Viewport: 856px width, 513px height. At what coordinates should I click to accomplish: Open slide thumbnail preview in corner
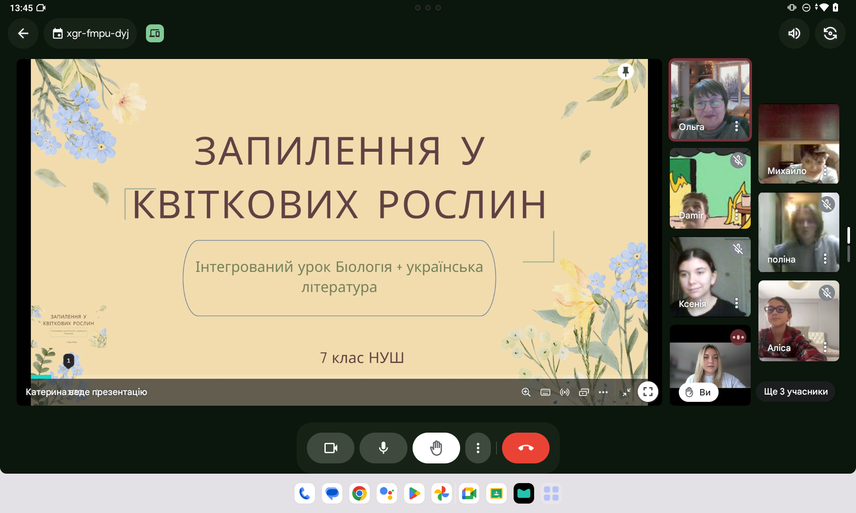pos(68,327)
